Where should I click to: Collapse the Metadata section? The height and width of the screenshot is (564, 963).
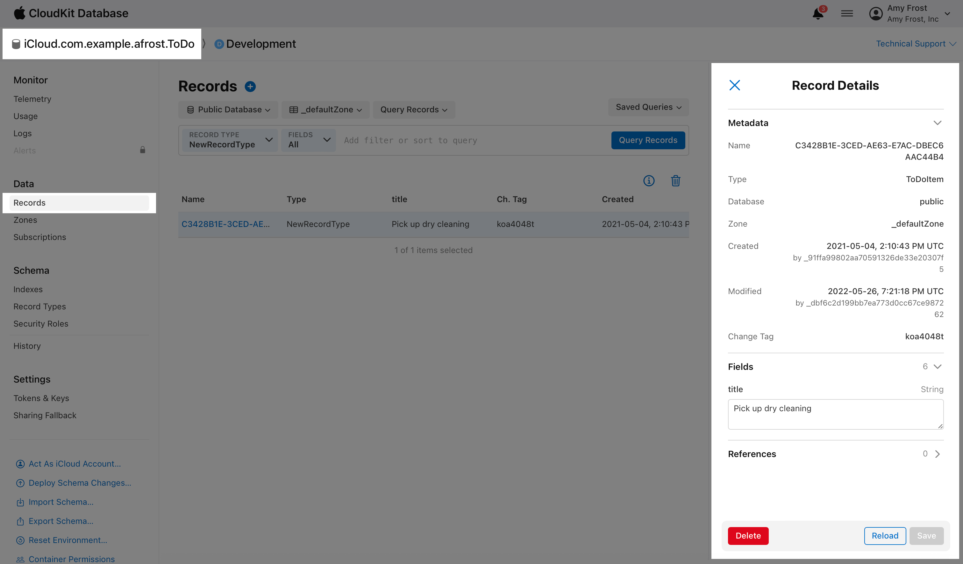point(938,123)
